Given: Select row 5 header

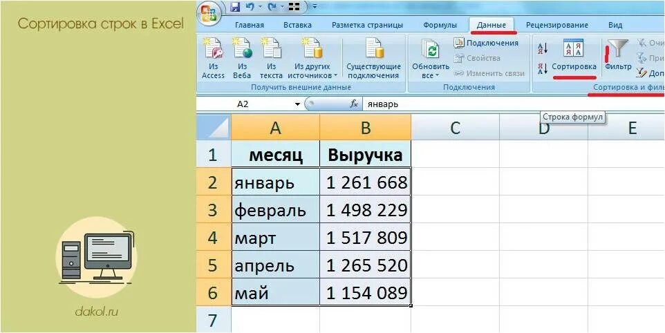Looking at the screenshot, I should (214, 265).
